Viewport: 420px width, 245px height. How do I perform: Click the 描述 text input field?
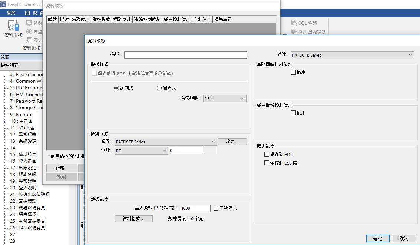coord(185,55)
